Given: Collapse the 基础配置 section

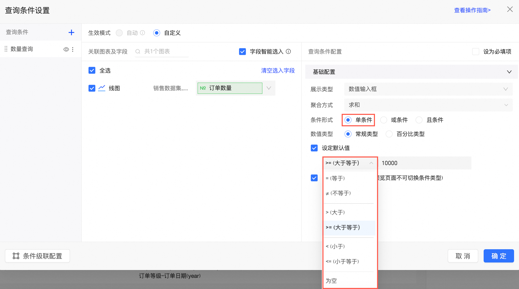Looking at the screenshot, I should (x=509, y=72).
